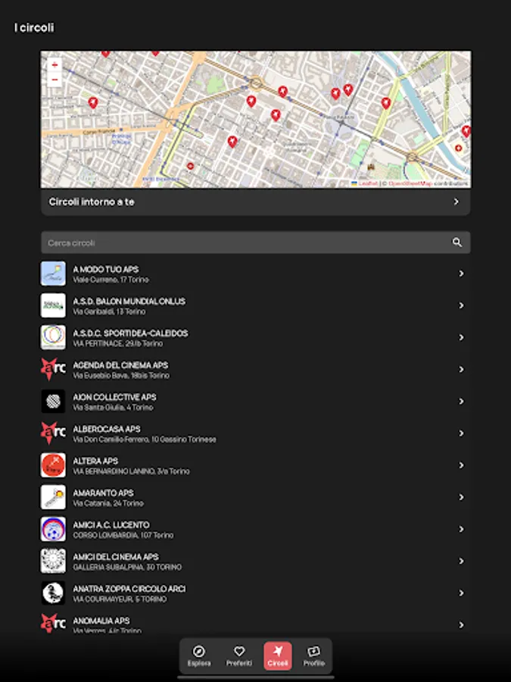Tap the ALTERA APS red logo
511x682 pixels.
53,465
